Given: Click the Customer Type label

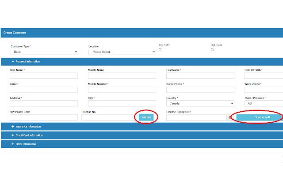Looking at the screenshot, I should coord(20,46).
